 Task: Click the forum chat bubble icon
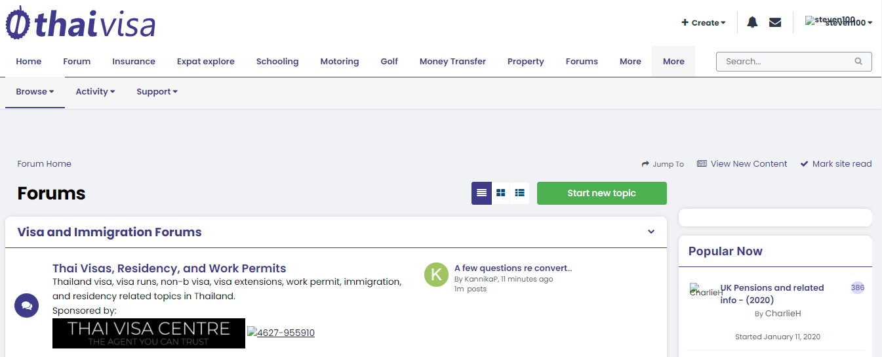click(x=27, y=305)
